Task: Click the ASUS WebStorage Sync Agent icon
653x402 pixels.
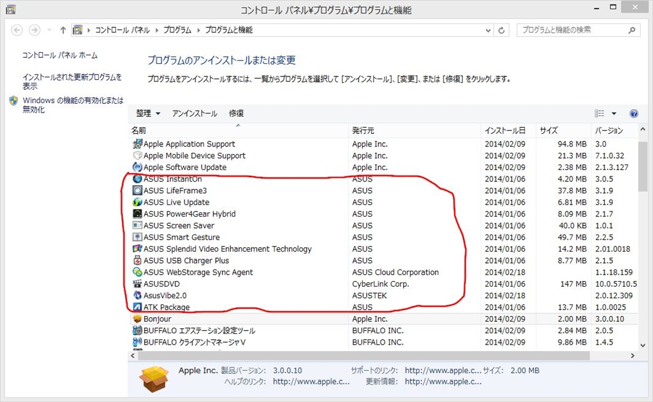Action: 137,272
